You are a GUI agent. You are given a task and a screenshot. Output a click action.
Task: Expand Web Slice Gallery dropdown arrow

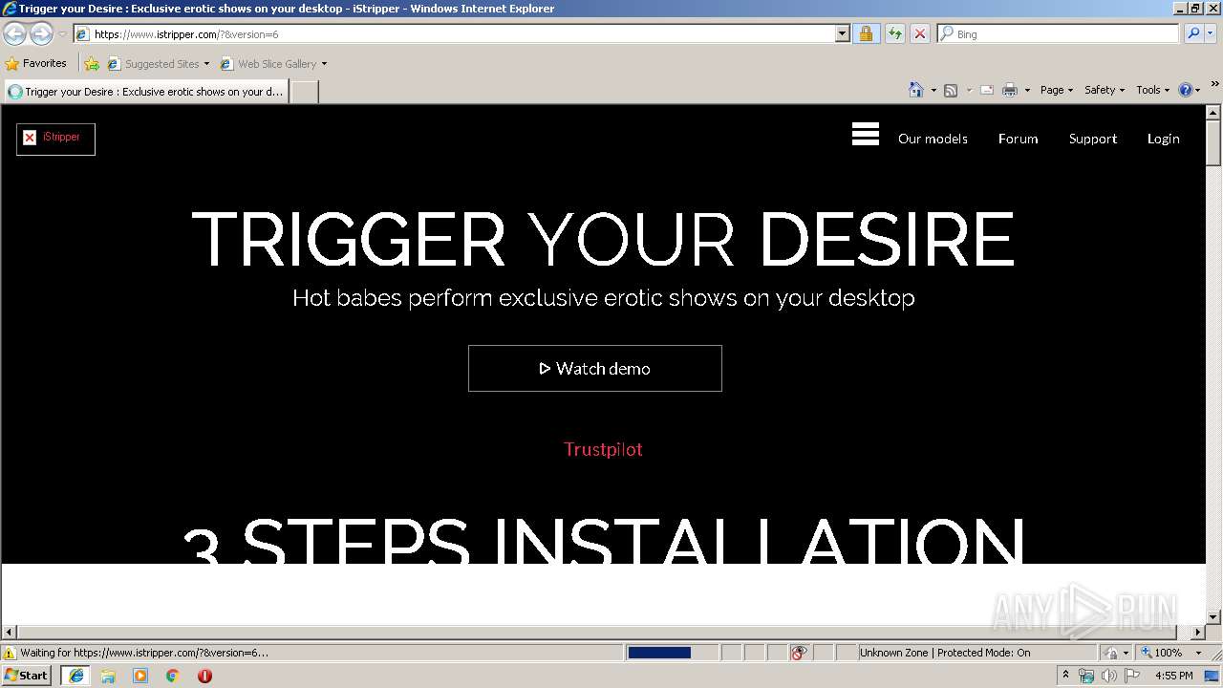[x=324, y=64]
